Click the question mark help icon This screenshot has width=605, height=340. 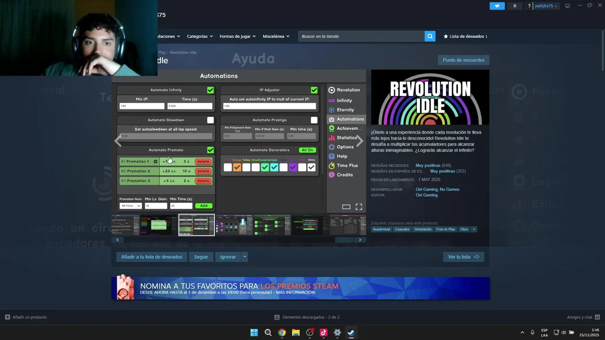(x=529, y=6)
